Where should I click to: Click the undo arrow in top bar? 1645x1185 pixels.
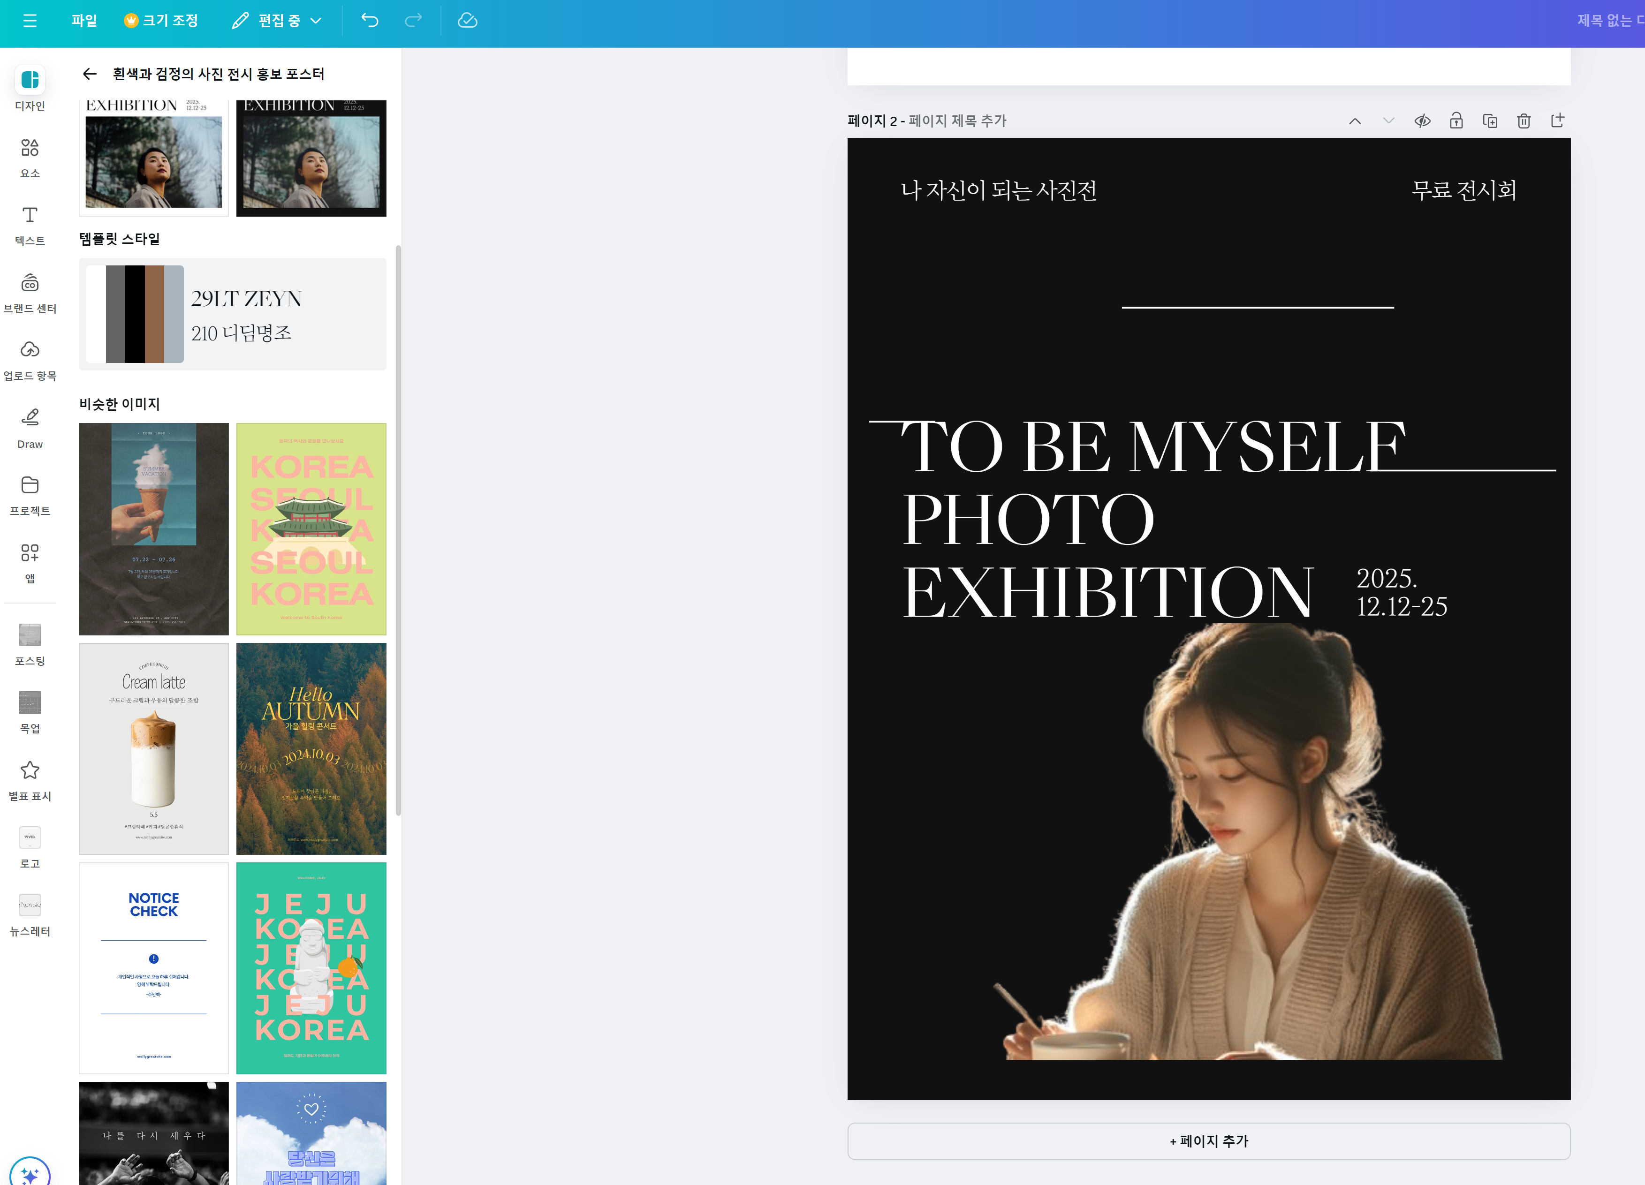[x=370, y=20]
